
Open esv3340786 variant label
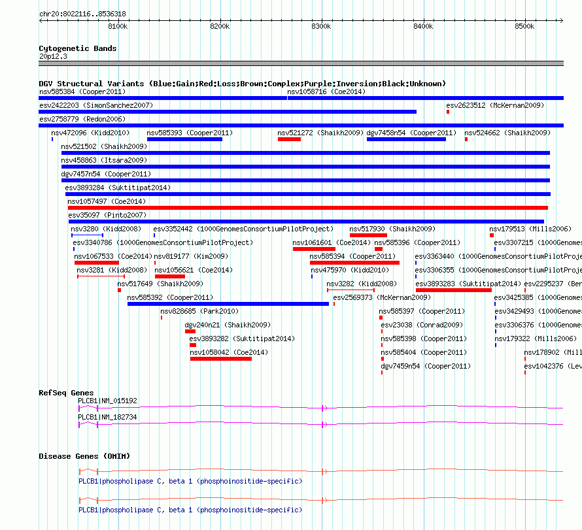click(163, 242)
